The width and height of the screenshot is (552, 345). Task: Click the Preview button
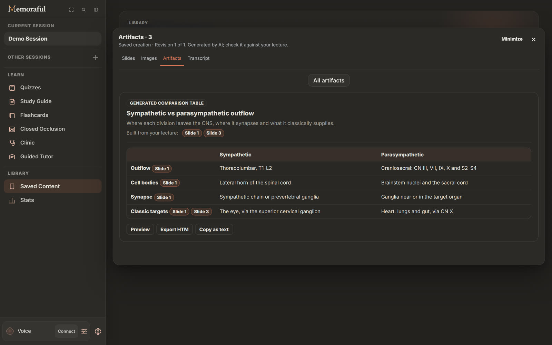[x=140, y=229]
